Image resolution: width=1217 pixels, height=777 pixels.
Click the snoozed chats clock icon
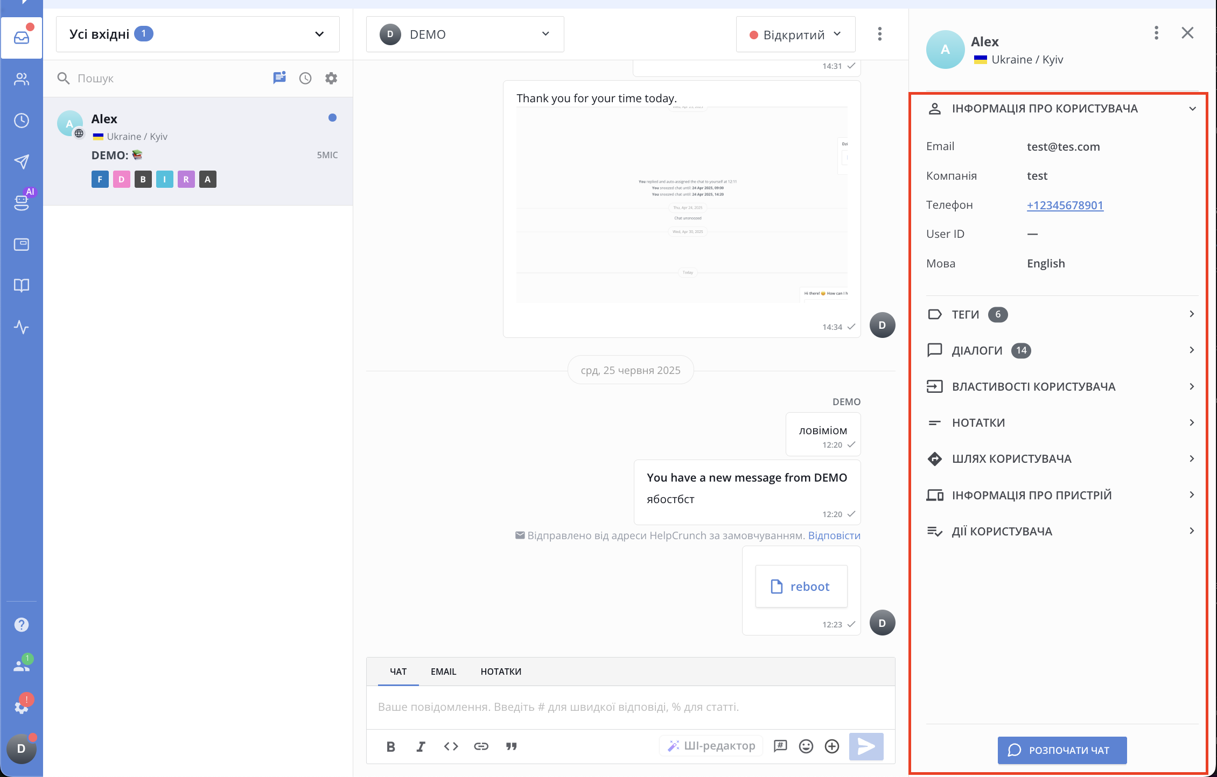[305, 79]
